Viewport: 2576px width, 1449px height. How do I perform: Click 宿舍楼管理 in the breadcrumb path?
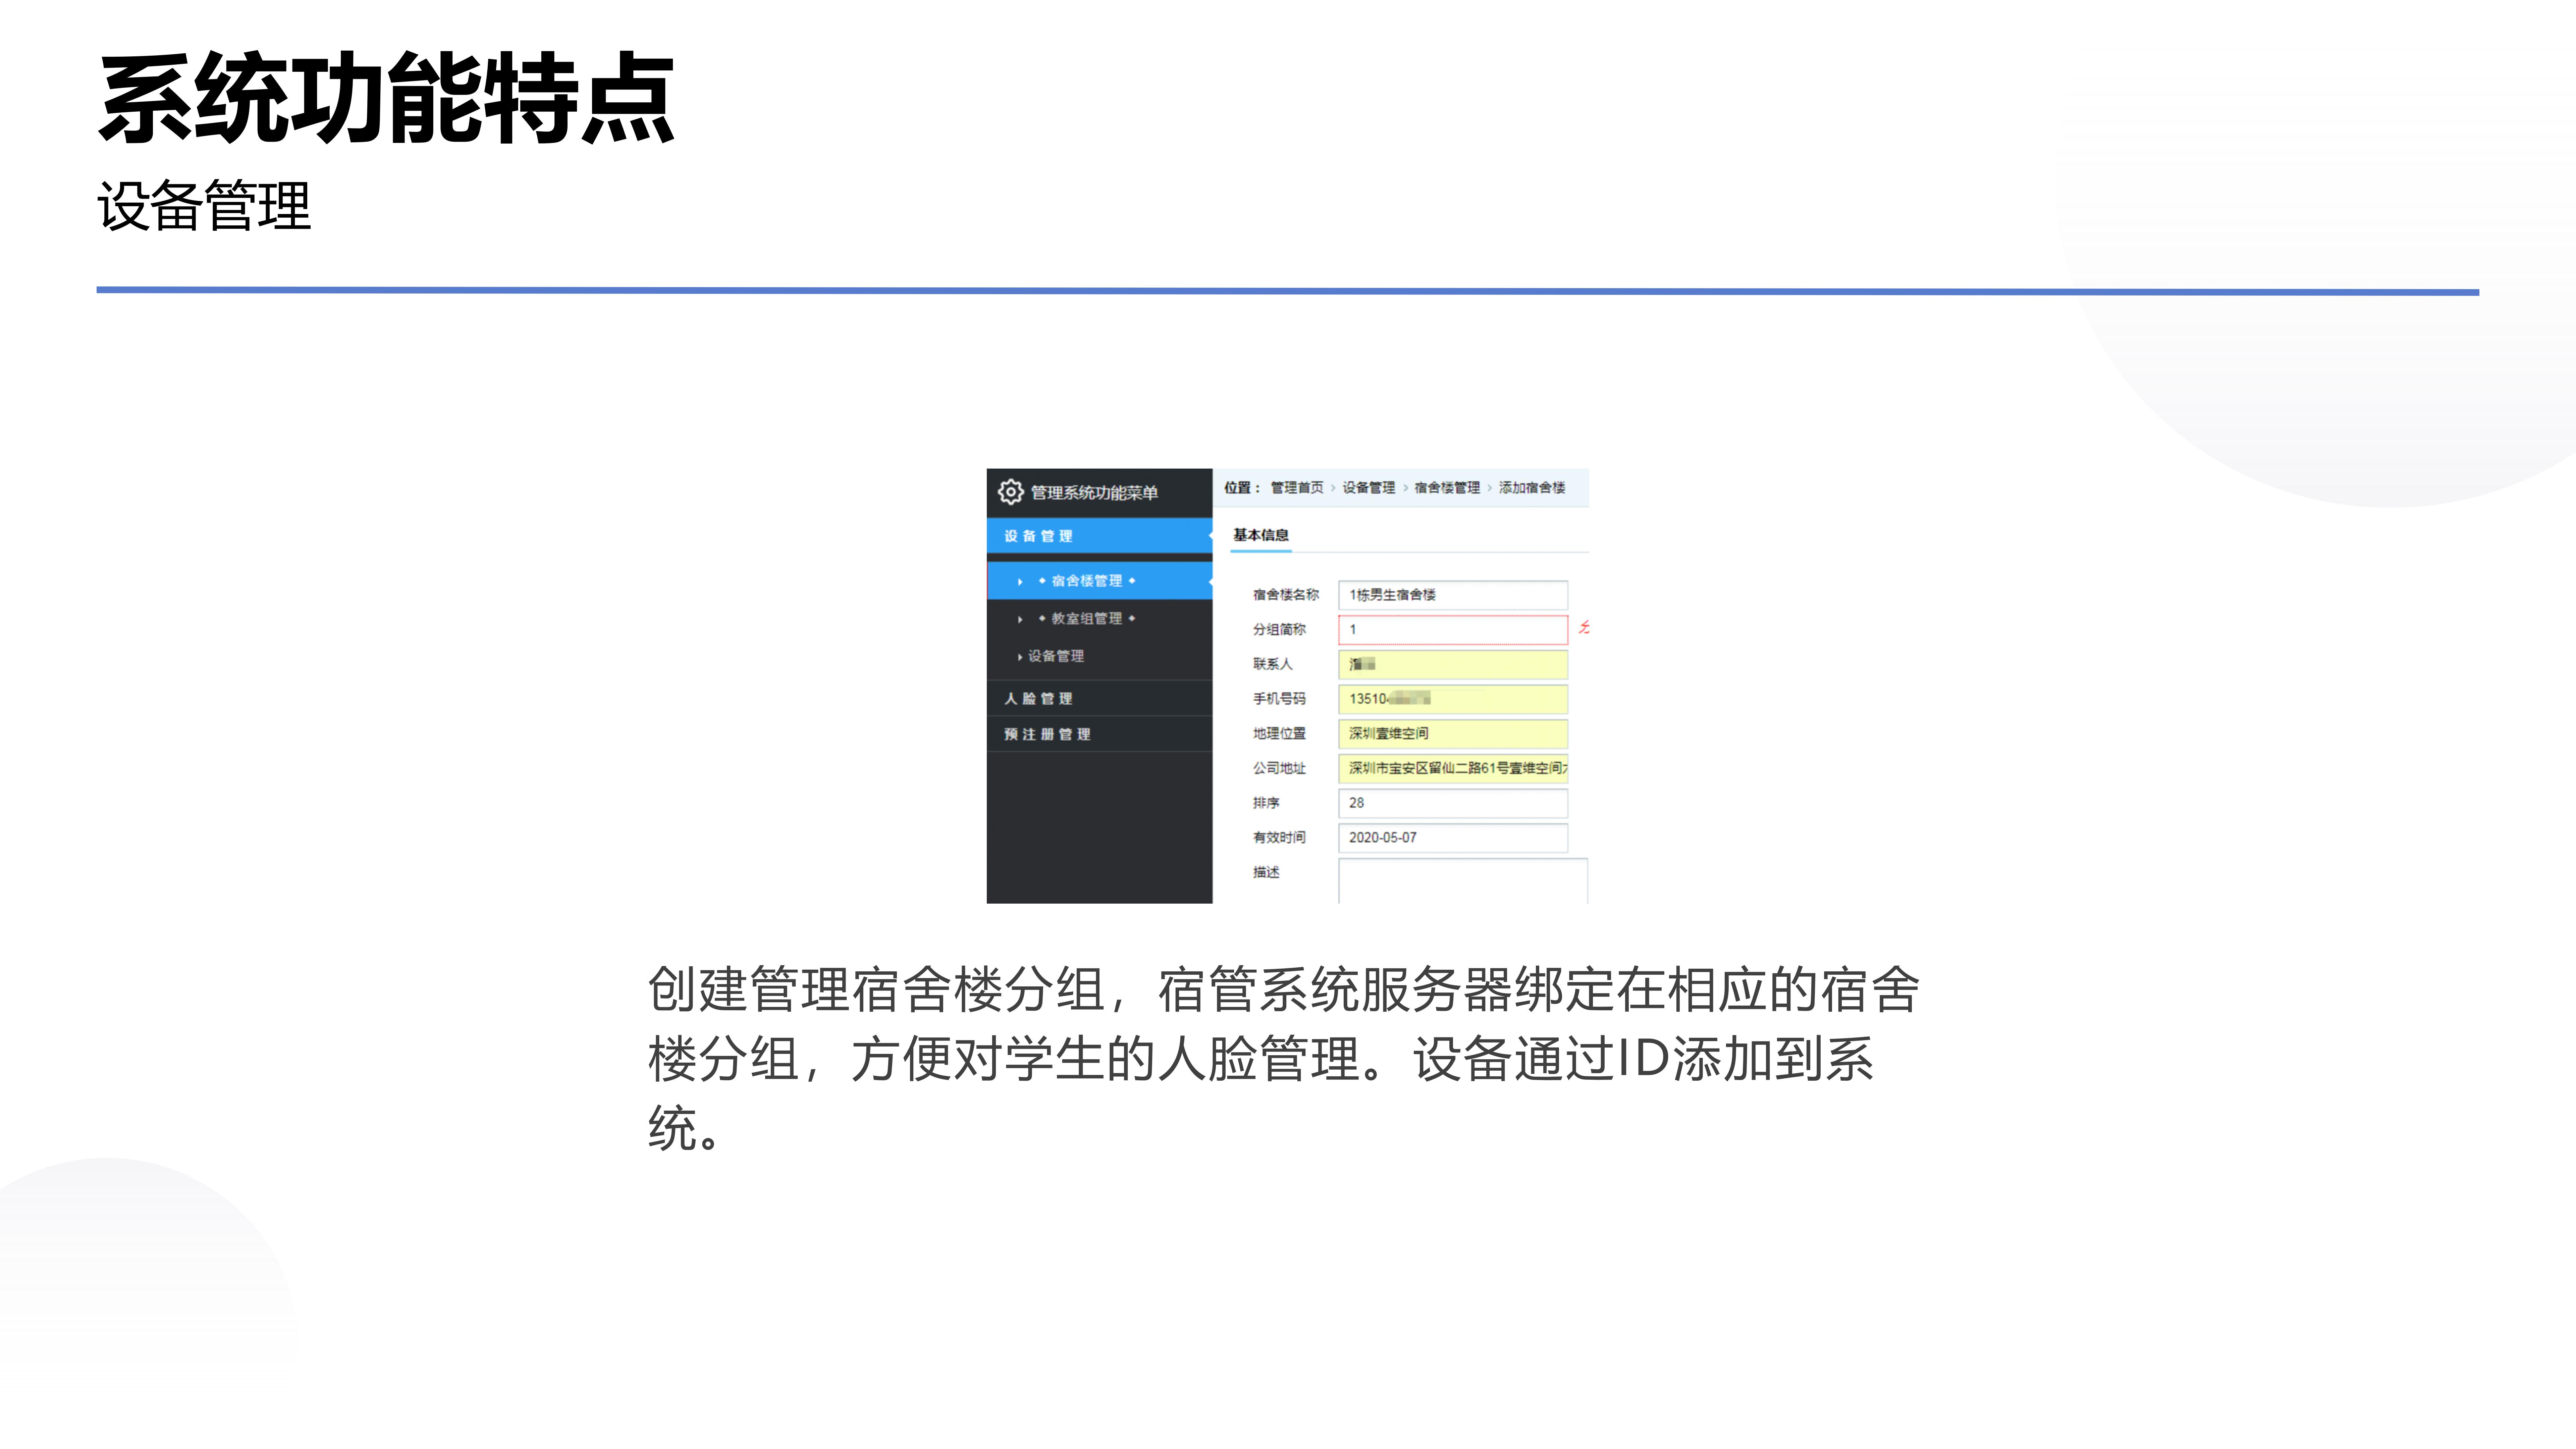pos(1447,488)
